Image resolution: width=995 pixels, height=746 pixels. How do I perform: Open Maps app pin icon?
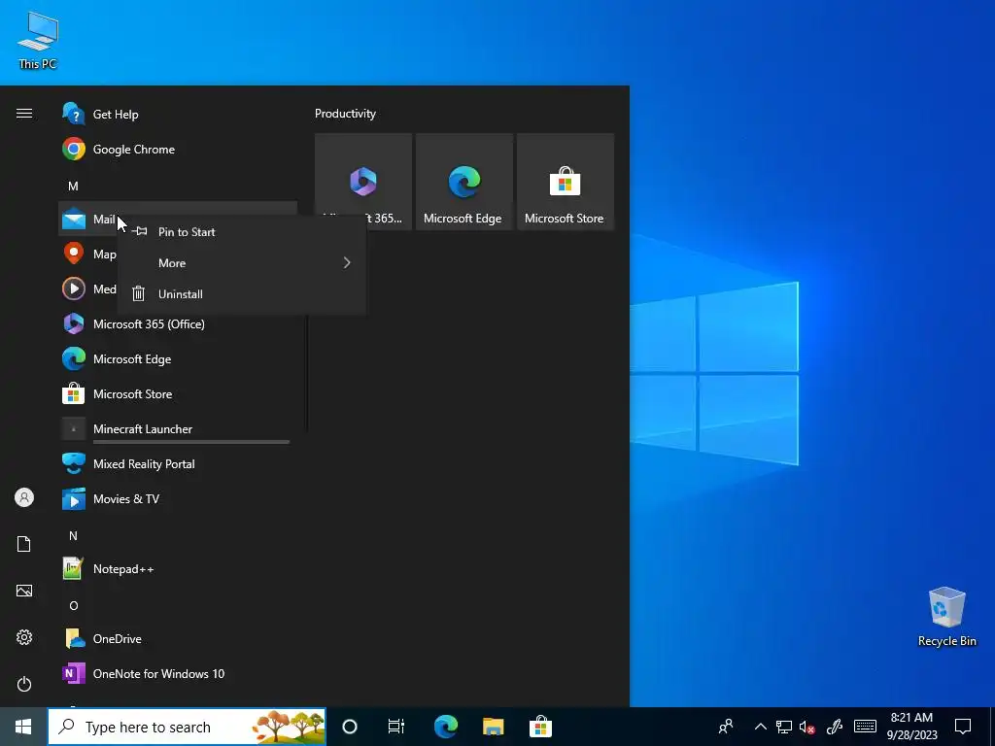click(74, 254)
